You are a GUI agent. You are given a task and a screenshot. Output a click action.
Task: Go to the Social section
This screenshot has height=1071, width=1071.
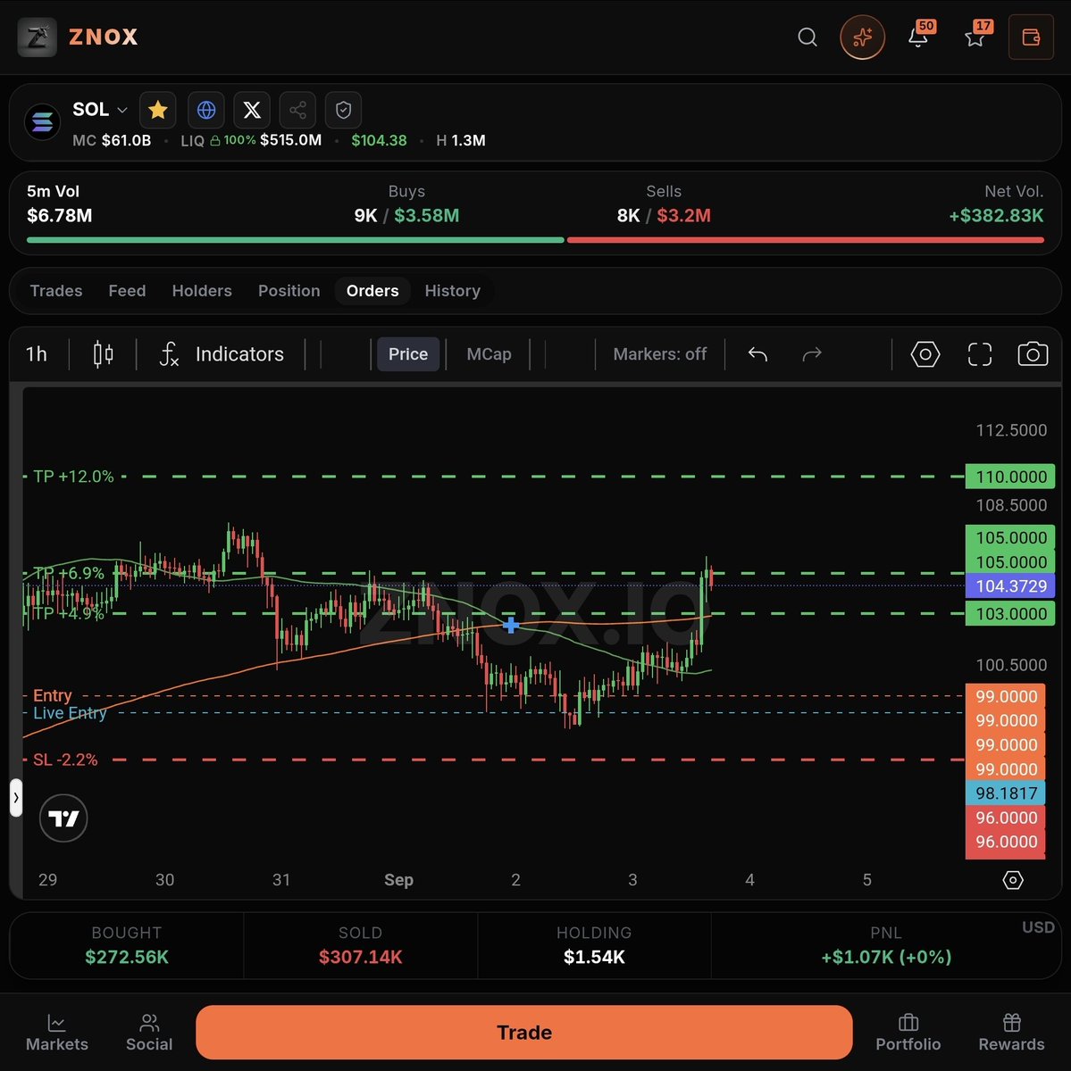[x=149, y=1034]
